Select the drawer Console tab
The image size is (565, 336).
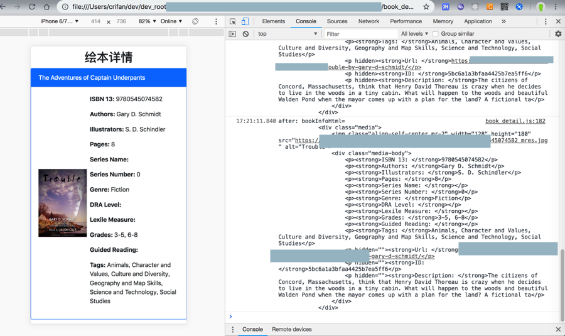(252, 329)
